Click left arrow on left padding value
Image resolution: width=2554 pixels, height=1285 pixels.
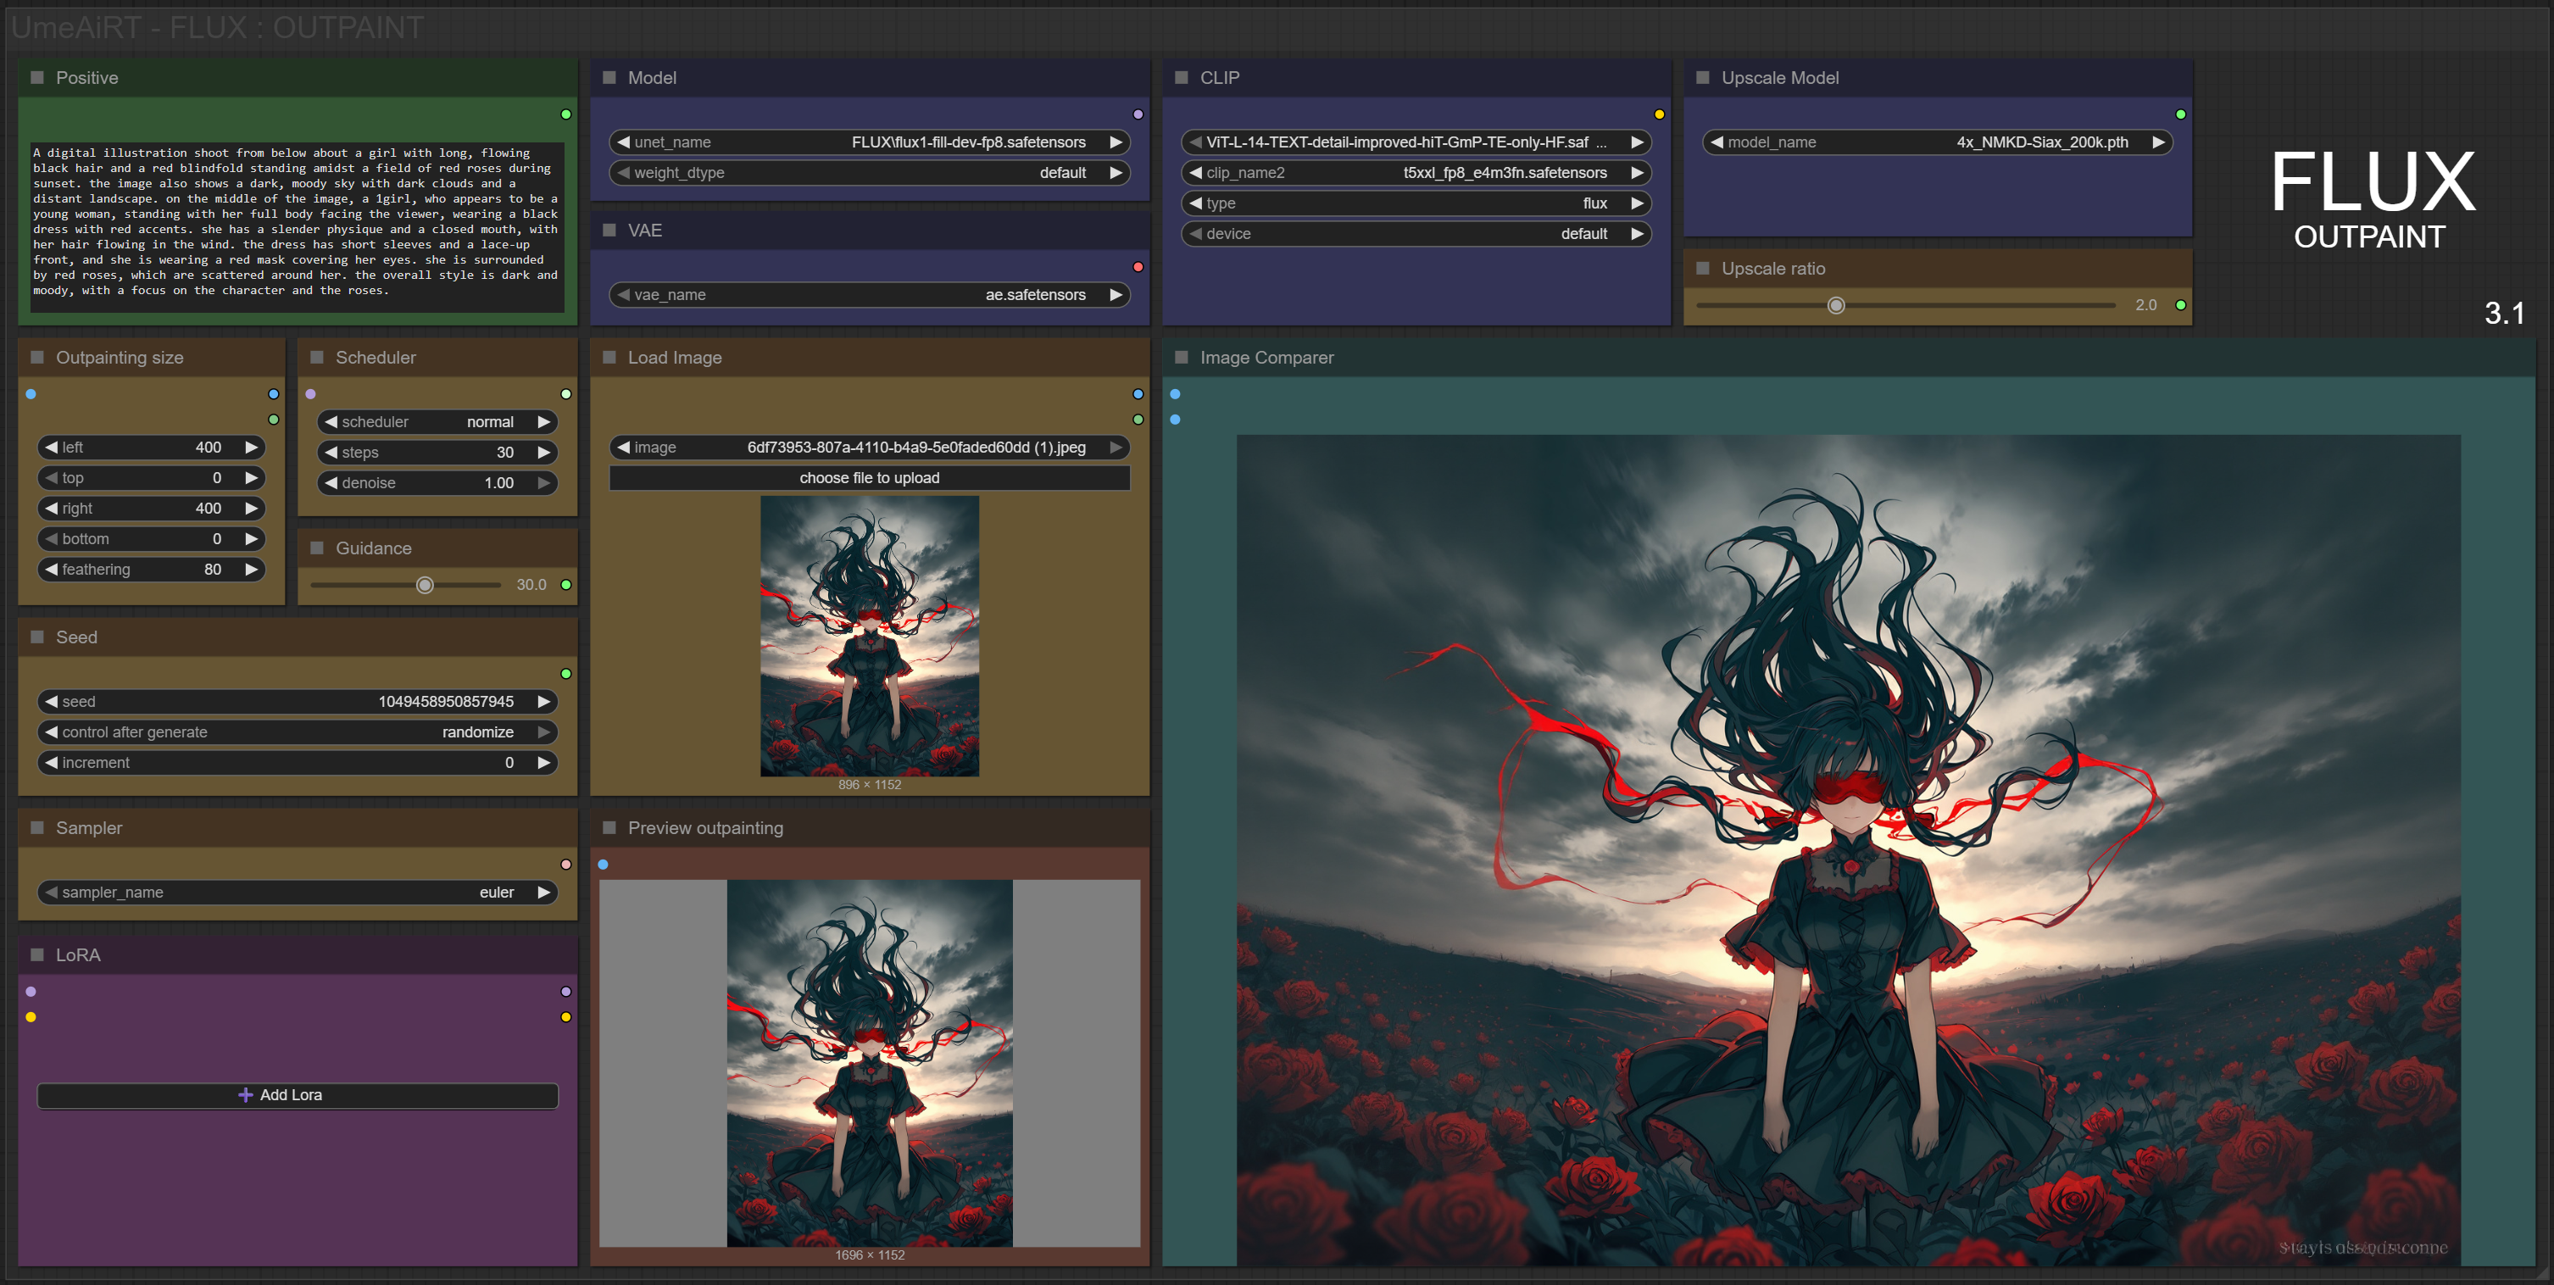(x=51, y=448)
